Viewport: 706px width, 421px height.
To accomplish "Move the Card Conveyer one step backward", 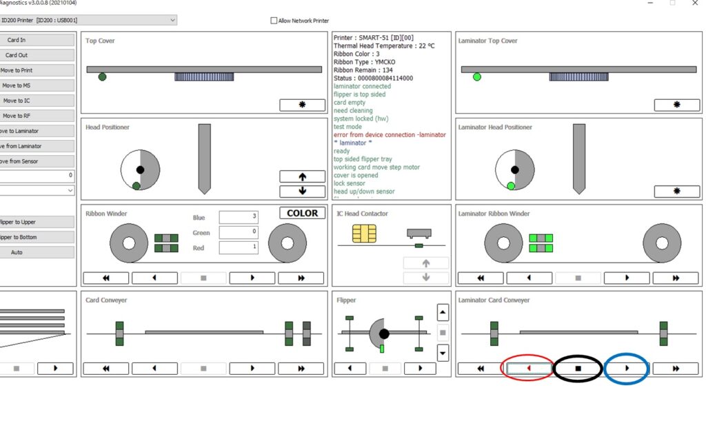I will pos(154,369).
